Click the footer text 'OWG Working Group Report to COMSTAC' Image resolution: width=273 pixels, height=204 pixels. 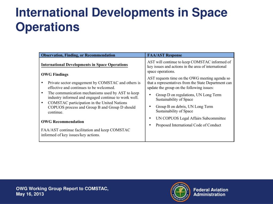(x=62, y=189)
